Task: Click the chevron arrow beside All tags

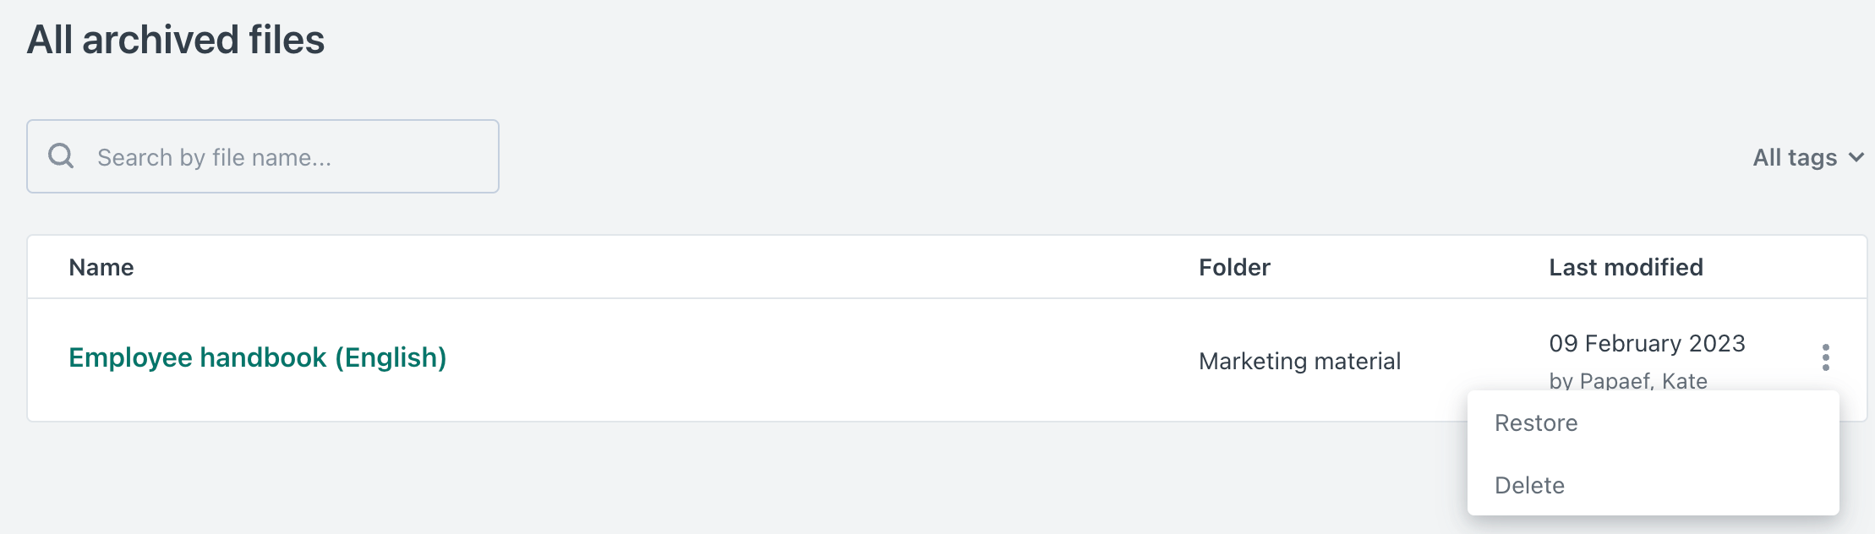Action: pyautogui.click(x=1856, y=157)
